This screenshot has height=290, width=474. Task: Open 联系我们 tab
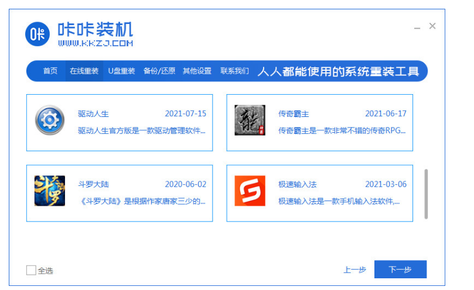coord(234,71)
